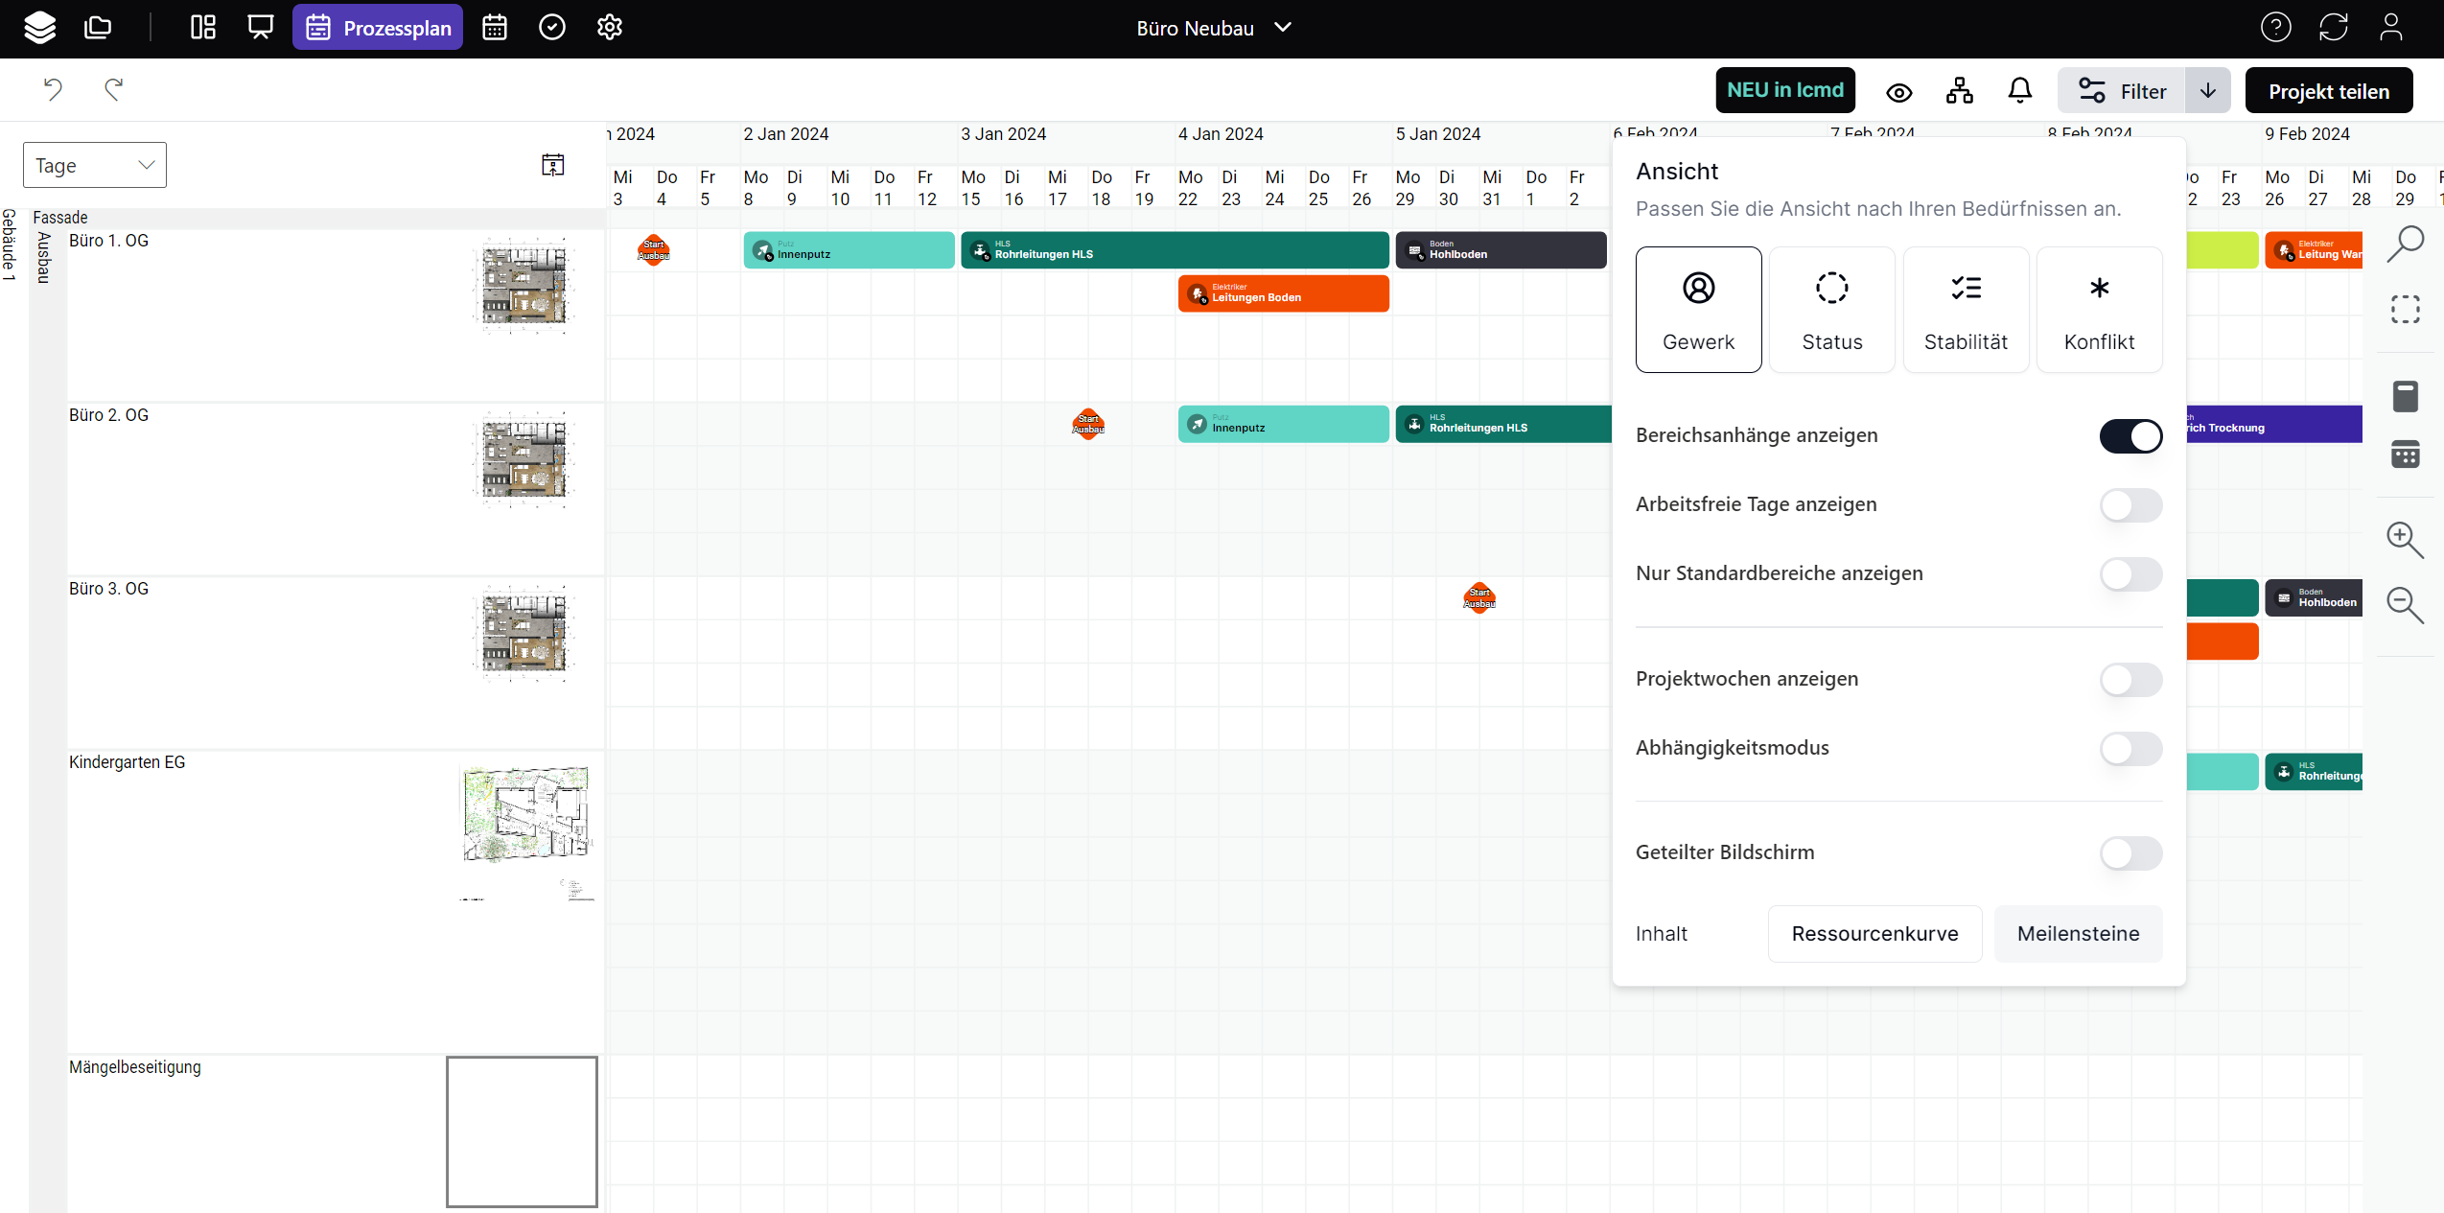Enable Arbeitsfreie Tage anzeigen switch

click(2130, 505)
